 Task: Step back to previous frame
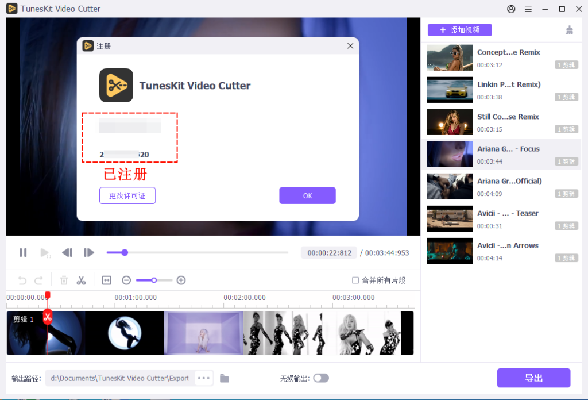pos(67,252)
